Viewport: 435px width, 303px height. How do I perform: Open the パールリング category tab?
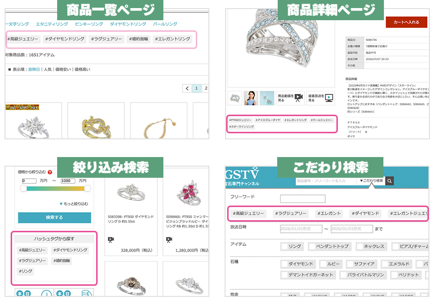click(165, 24)
